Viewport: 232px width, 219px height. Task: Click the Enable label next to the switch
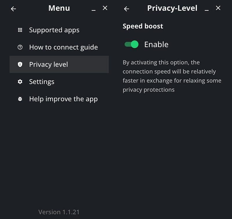(156, 44)
